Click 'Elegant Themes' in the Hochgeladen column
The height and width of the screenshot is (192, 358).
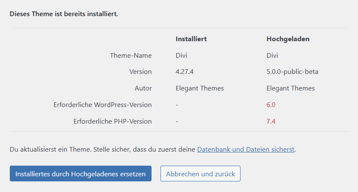click(x=291, y=88)
